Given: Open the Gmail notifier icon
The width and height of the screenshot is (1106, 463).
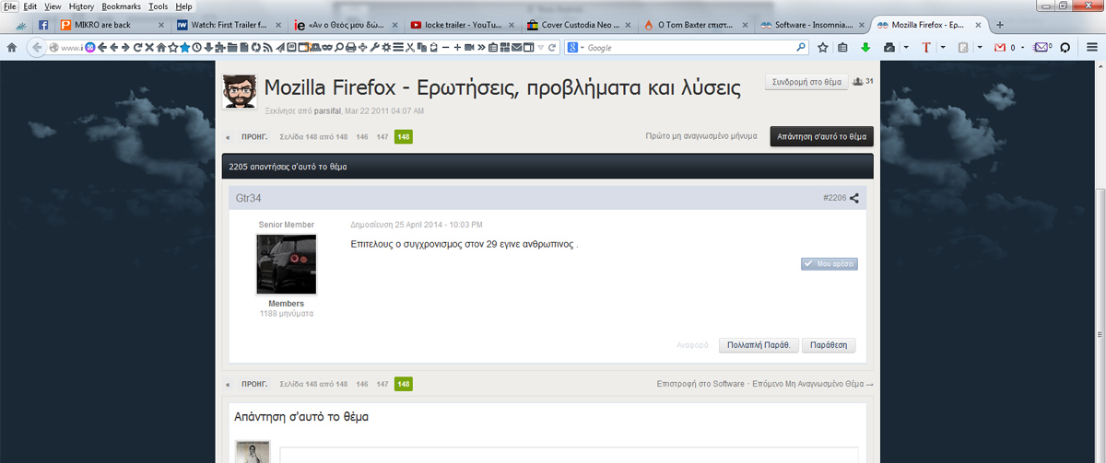Looking at the screenshot, I should 999,47.
